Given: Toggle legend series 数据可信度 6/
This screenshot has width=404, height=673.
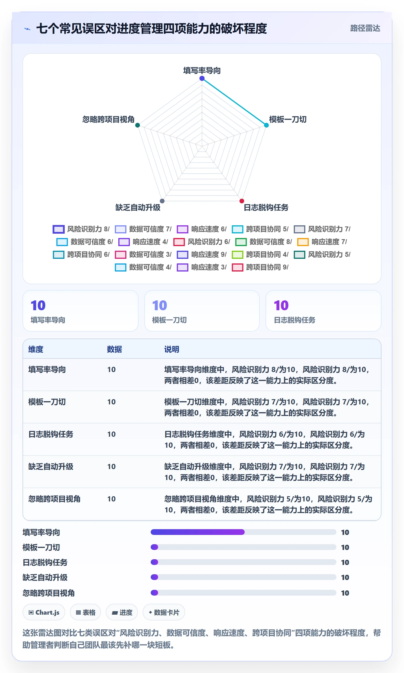Looking at the screenshot, I should [x=85, y=242].
